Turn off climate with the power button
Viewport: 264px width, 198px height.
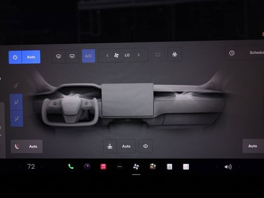(15, 57)
